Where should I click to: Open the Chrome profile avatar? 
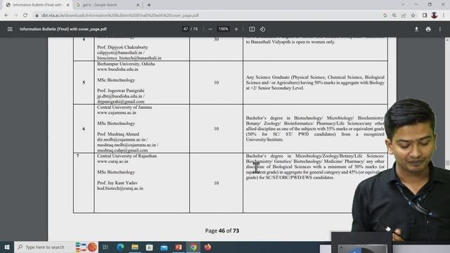point(435,15)
